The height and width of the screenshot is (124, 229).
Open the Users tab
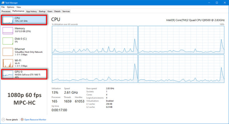tap(50, 11)
